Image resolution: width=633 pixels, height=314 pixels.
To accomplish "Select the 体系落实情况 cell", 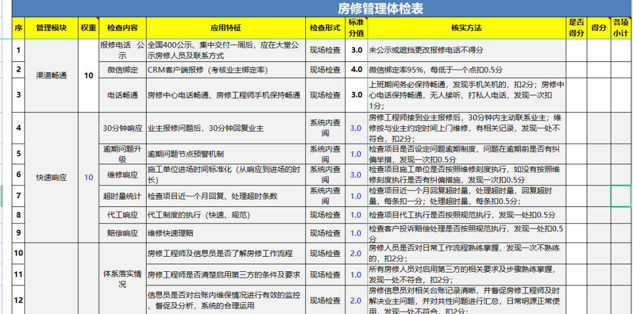I will (x=122, y=278).
